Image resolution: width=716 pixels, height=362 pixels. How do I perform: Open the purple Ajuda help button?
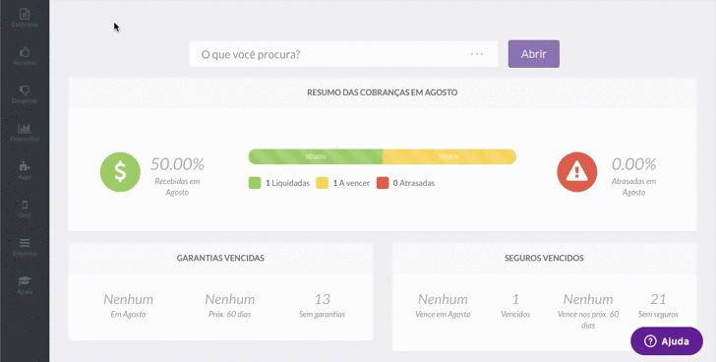click(x=667, y=341)
